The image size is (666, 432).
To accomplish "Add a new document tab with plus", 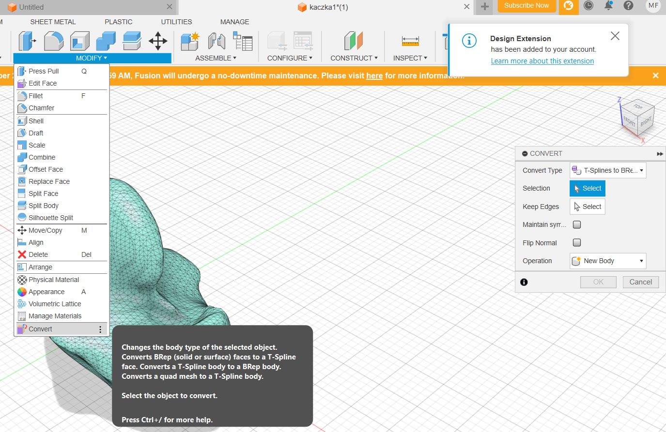I will coord(484,7).
